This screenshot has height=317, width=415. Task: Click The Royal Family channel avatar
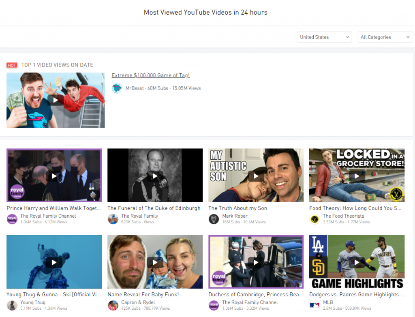point(113,219)
